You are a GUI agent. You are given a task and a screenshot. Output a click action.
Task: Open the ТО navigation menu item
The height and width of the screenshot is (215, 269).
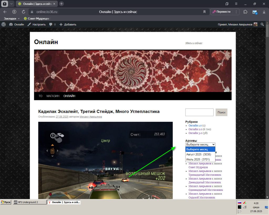(x=40, y=96)
